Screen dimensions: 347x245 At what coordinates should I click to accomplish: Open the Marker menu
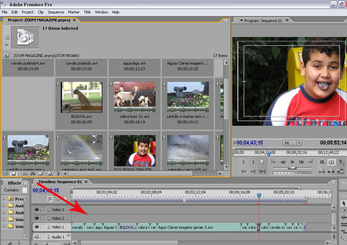point(74,12)
